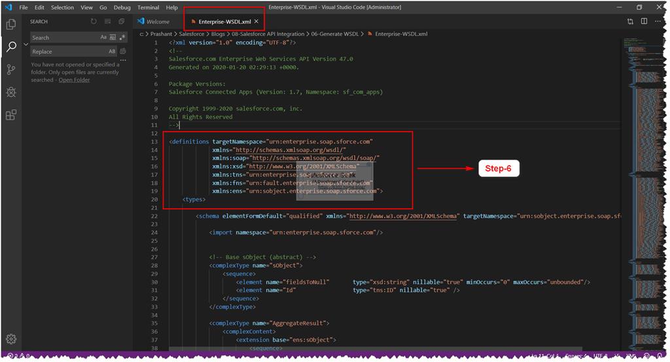Toggle Match Case in Search box
670x362 pixels.
click(x=103, y=37)
